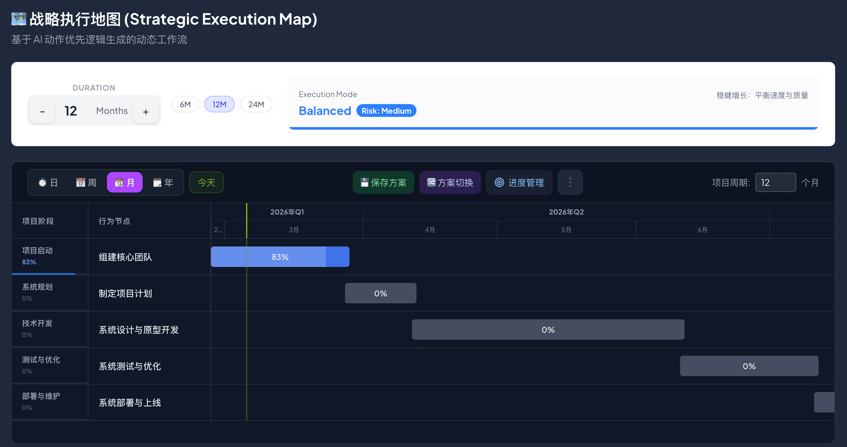Click the Risk: Medium badge
This screenshot has width=847, height=447.
(386, 111)
